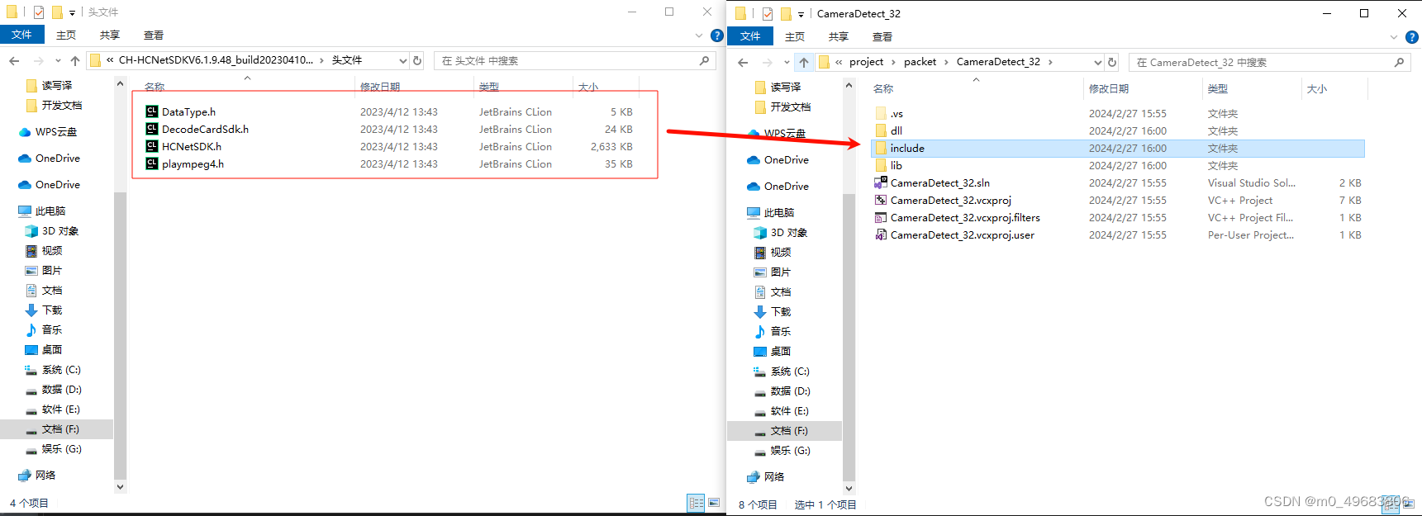
Task: Open address history dropdown in right window
Action: 1098,62
